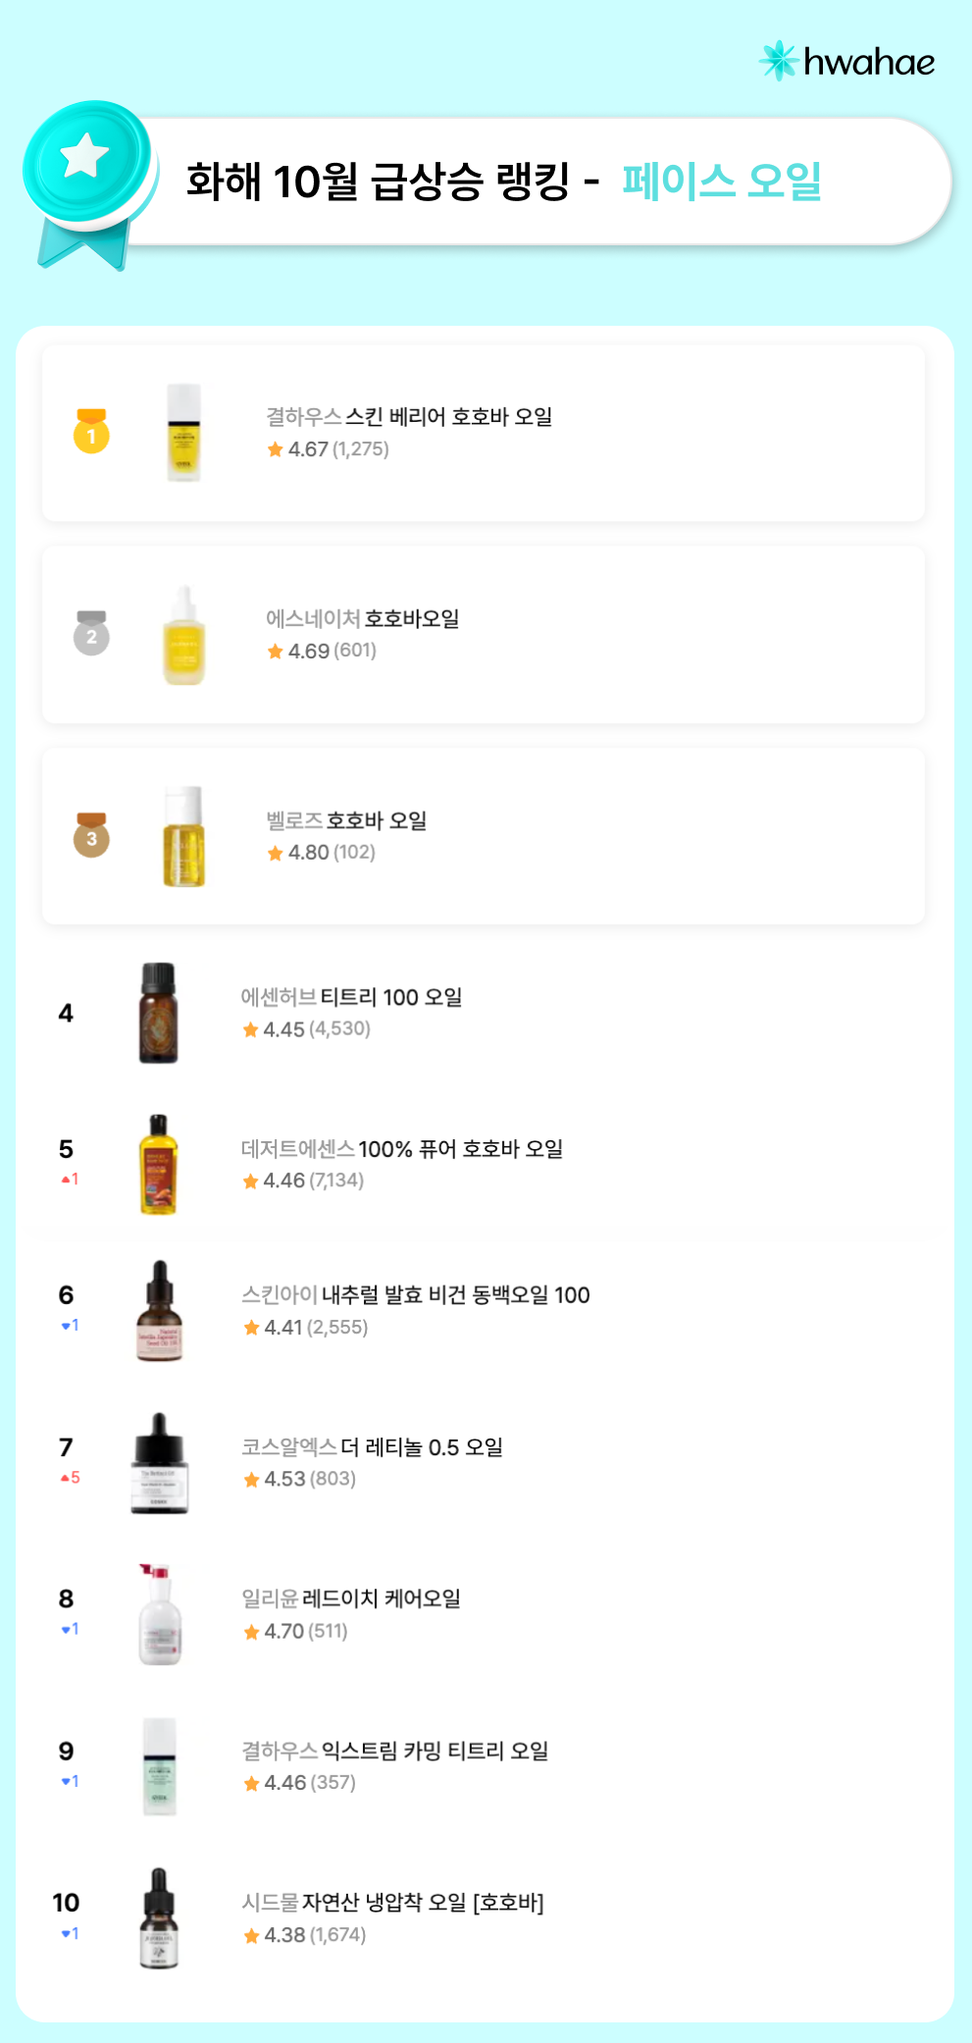Open 에스네이처 호호바오일 product link
Viewport: 972px width, 2043px height.
[x=362, y=619]
